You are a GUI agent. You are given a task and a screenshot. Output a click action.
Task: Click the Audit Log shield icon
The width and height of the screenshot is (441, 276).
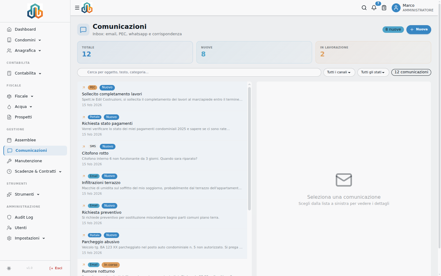point(9,217)
